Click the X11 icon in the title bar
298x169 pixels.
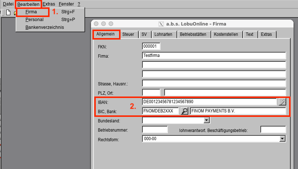click(161, 24)
